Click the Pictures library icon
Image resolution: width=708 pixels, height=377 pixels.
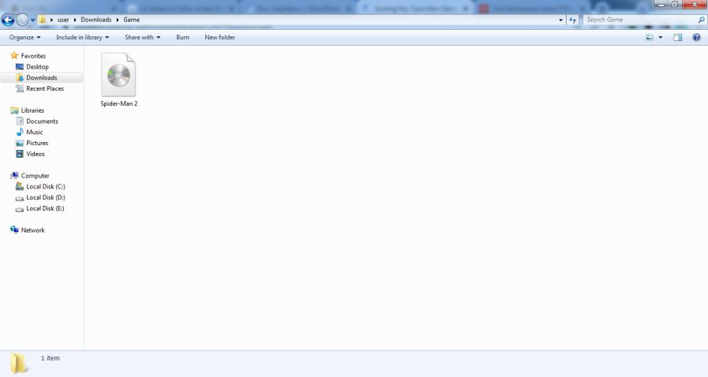click(x=20, y=143)
